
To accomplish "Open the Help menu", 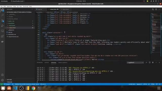I will pyautogui.click(x=30, y=6).
